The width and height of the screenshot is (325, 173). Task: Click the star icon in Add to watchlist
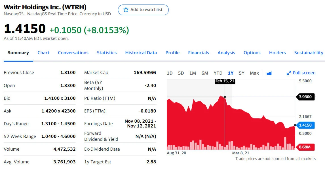point(126,10)
